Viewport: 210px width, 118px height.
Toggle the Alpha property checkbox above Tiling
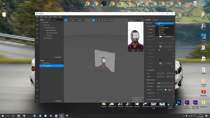(x=173, y=67)
